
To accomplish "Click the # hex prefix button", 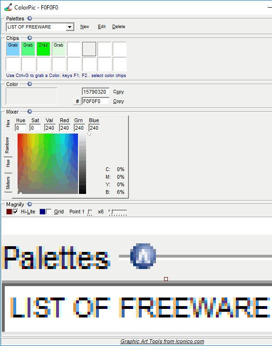I will coord(77,101).
